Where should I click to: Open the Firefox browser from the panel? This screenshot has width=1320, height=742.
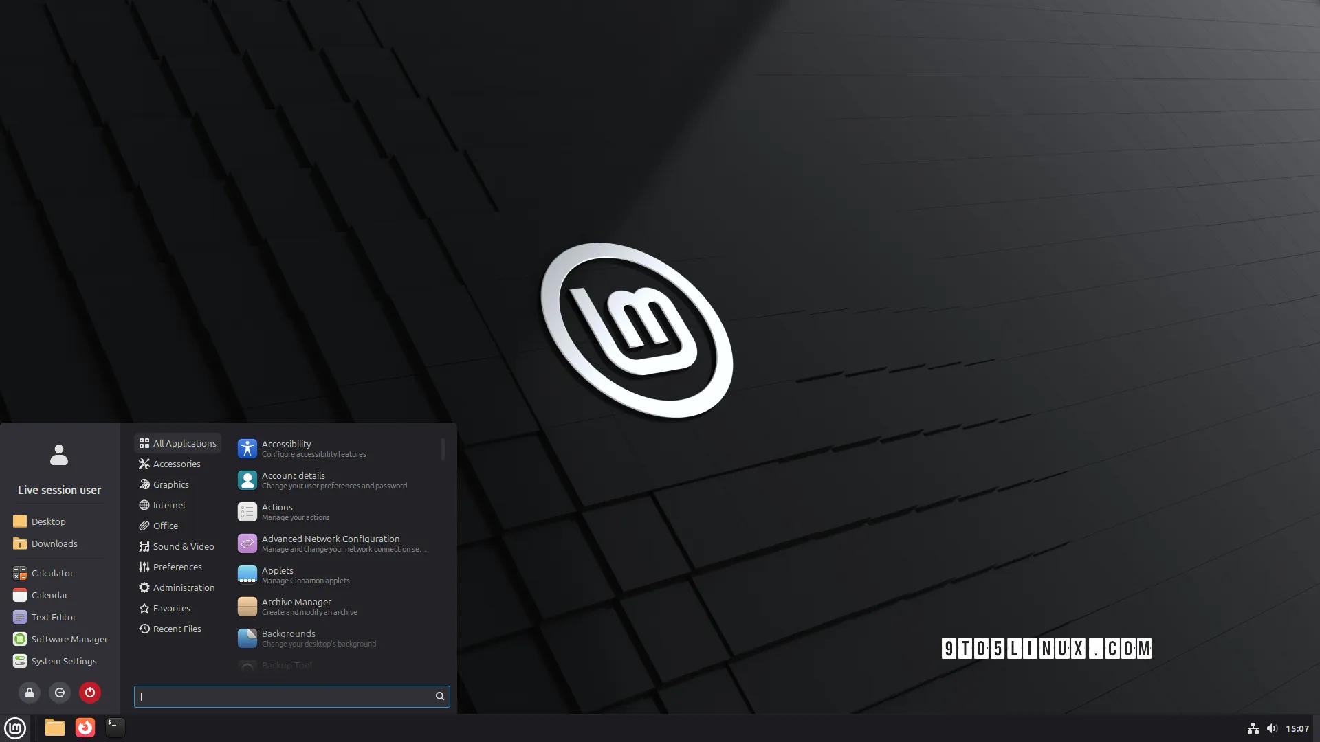[x=85, y=728]
